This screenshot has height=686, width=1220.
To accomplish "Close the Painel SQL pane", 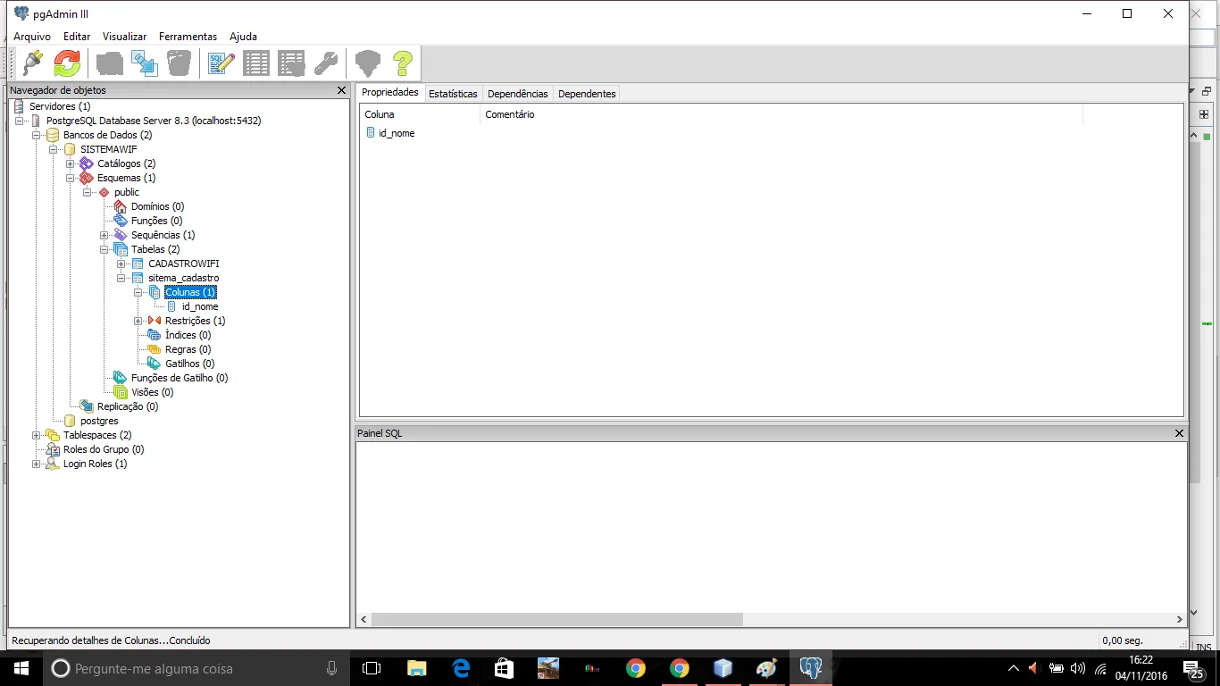I will 1179,433.
